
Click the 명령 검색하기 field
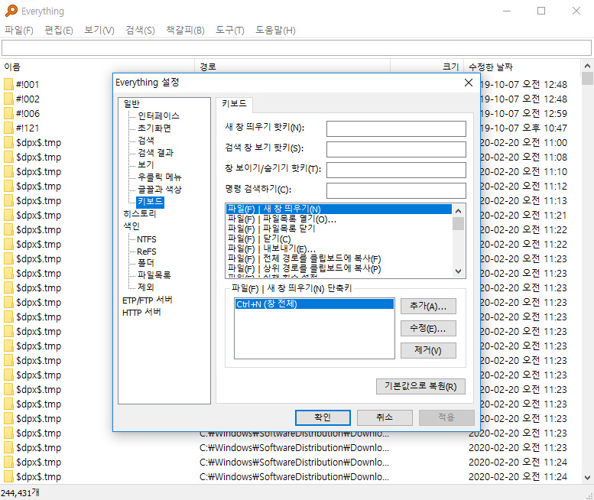396,190
